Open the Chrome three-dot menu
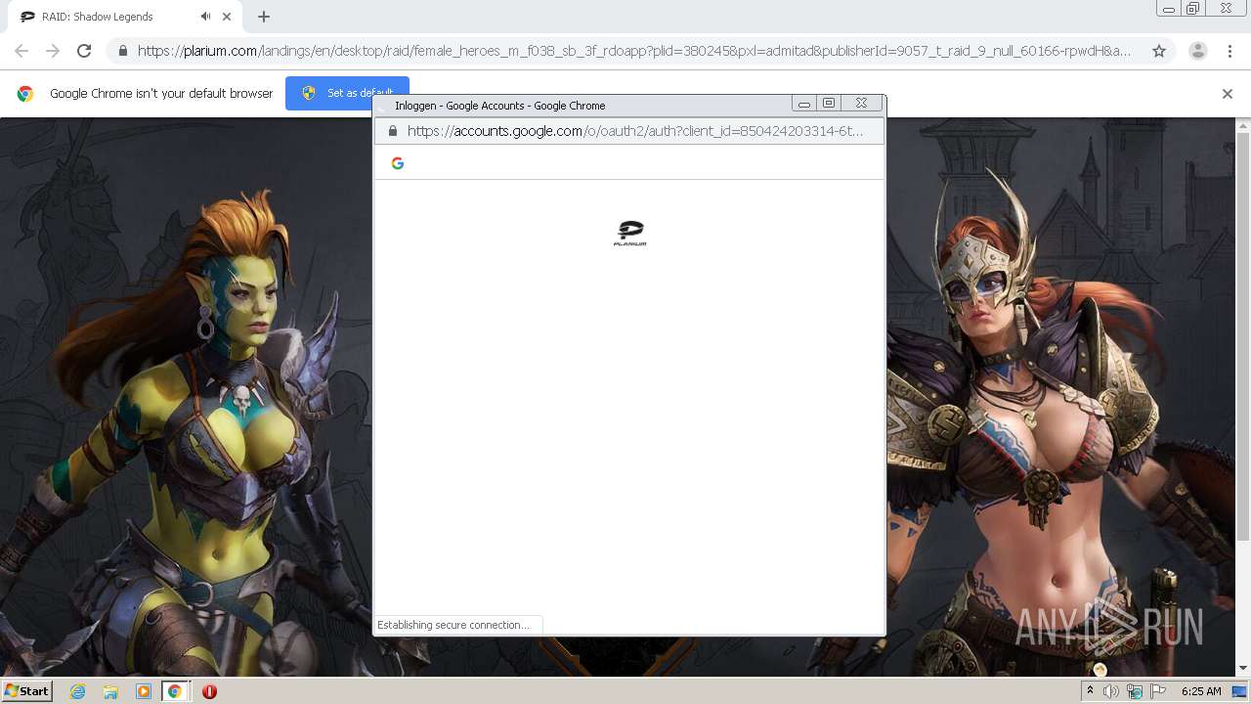Screen dimensions: 1251x704 pos(1229,51)
